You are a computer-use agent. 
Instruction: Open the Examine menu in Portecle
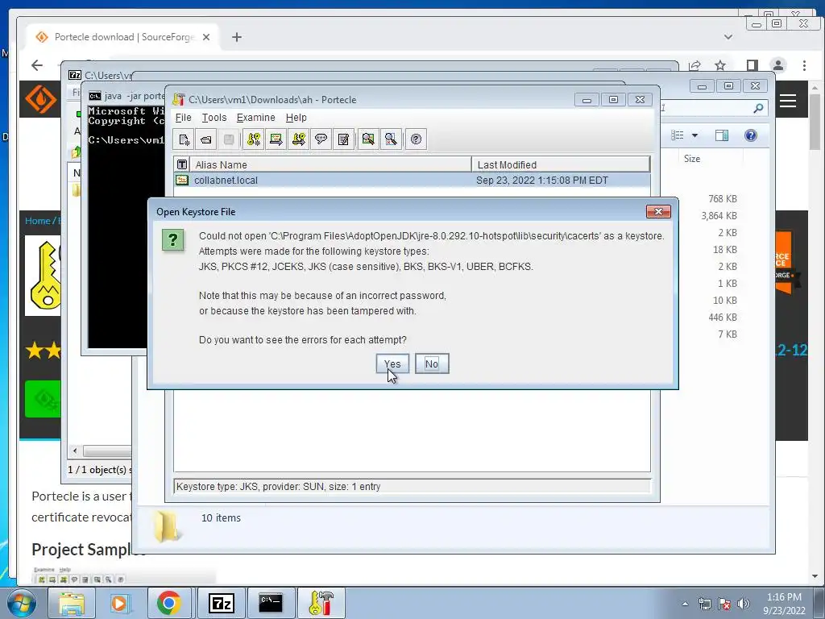click(255, 118)
